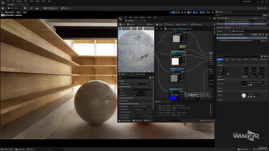The width and height of the screenshot is (269, 151).
Task: Click Lit view mode in main viewport
Action: (x=18, y=12)
